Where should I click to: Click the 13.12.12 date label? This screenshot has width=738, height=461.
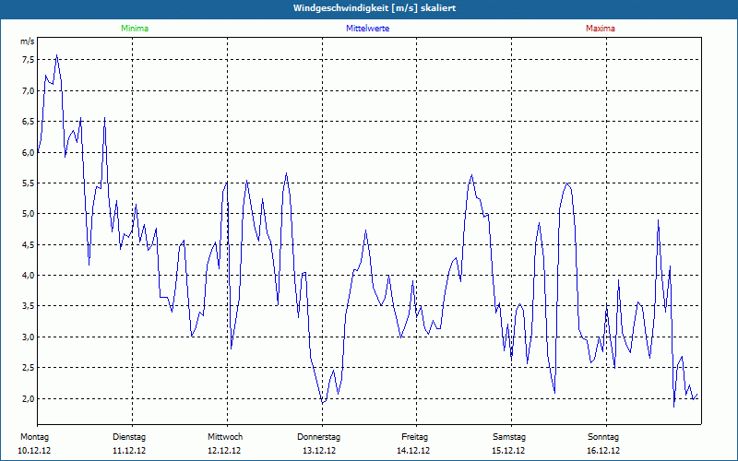pos(319,451)
